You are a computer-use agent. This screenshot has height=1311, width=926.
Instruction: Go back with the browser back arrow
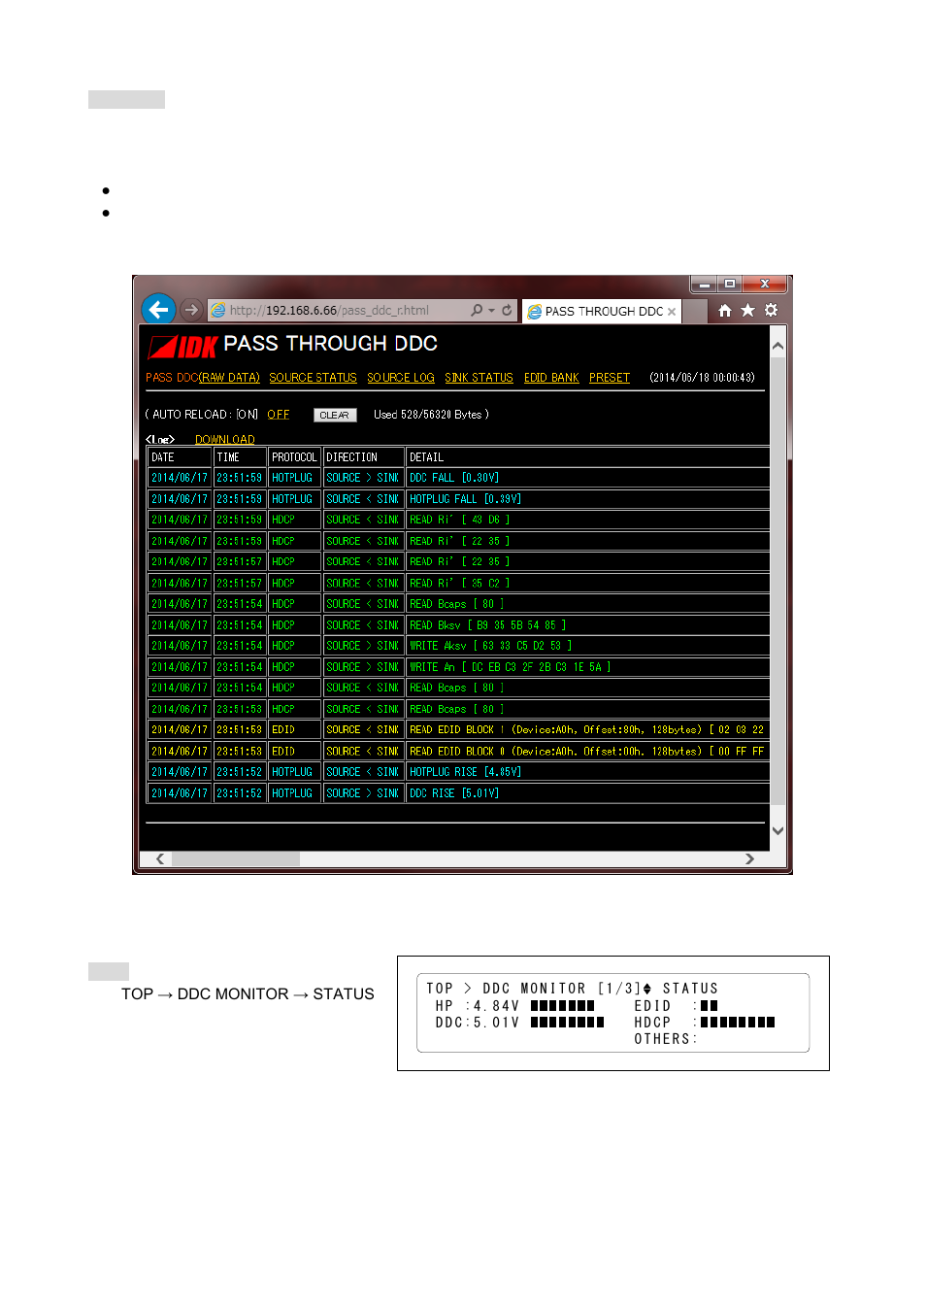(158, 310)
